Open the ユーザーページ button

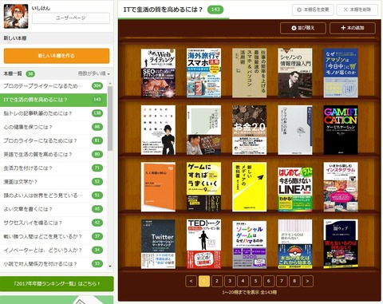coord(71,18)
